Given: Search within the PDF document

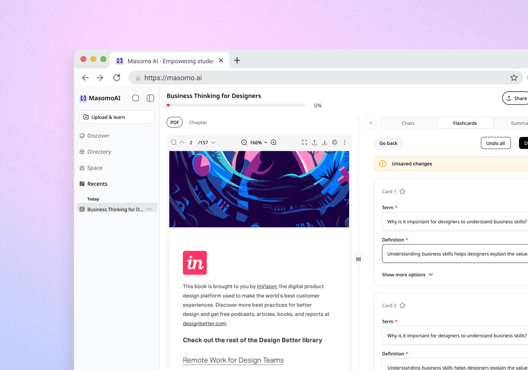Looking at the screenshot, I should coord(174,143).
